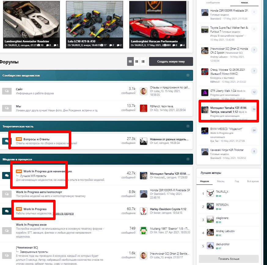267x265 pixels.
Task: Select the Месяц tab in Лучшие авторы
Action: tap(220, 181)
